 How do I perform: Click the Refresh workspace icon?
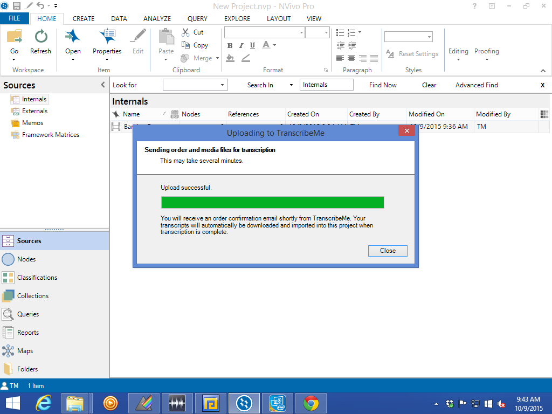(x=40, y=37)
